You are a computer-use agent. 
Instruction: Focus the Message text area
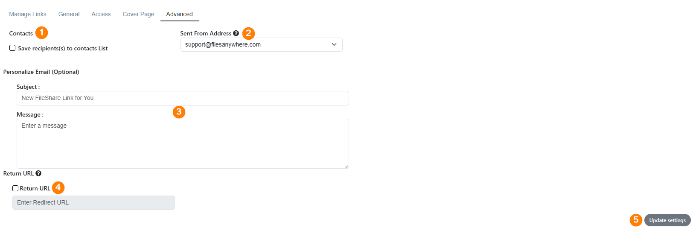(x=183, y=143)
